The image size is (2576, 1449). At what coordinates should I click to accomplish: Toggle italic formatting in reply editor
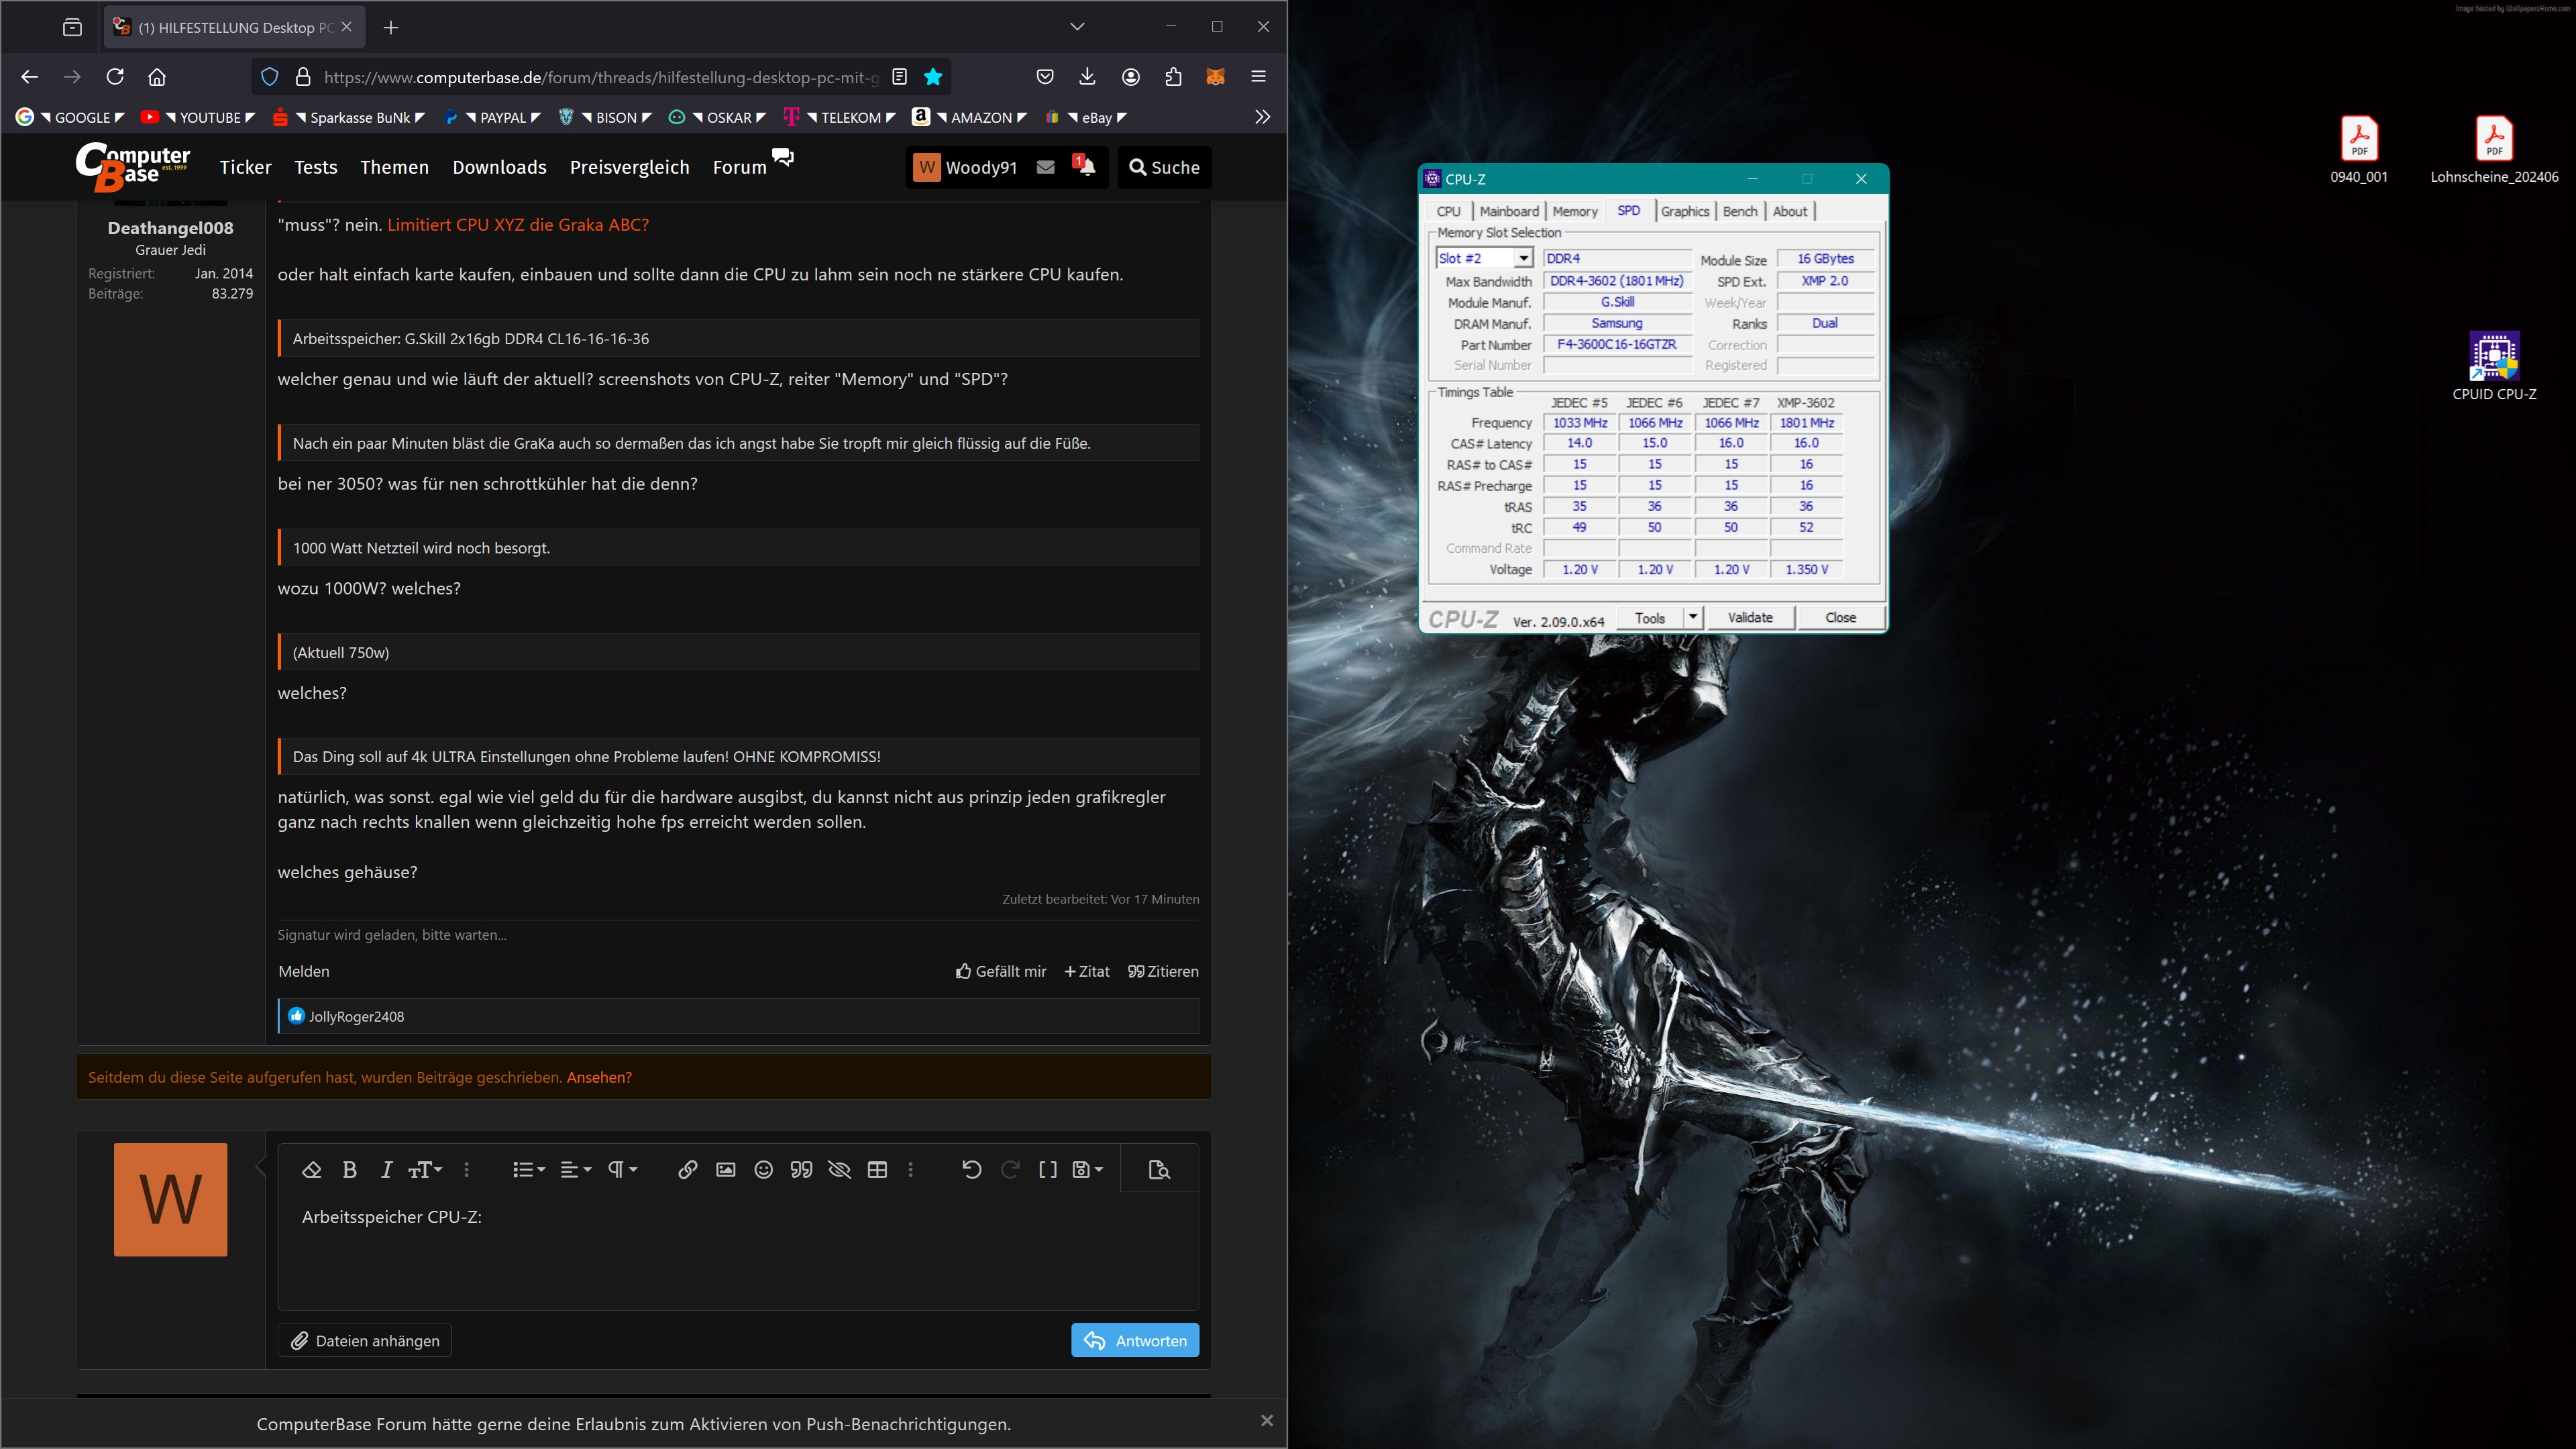click(386, 1169)
